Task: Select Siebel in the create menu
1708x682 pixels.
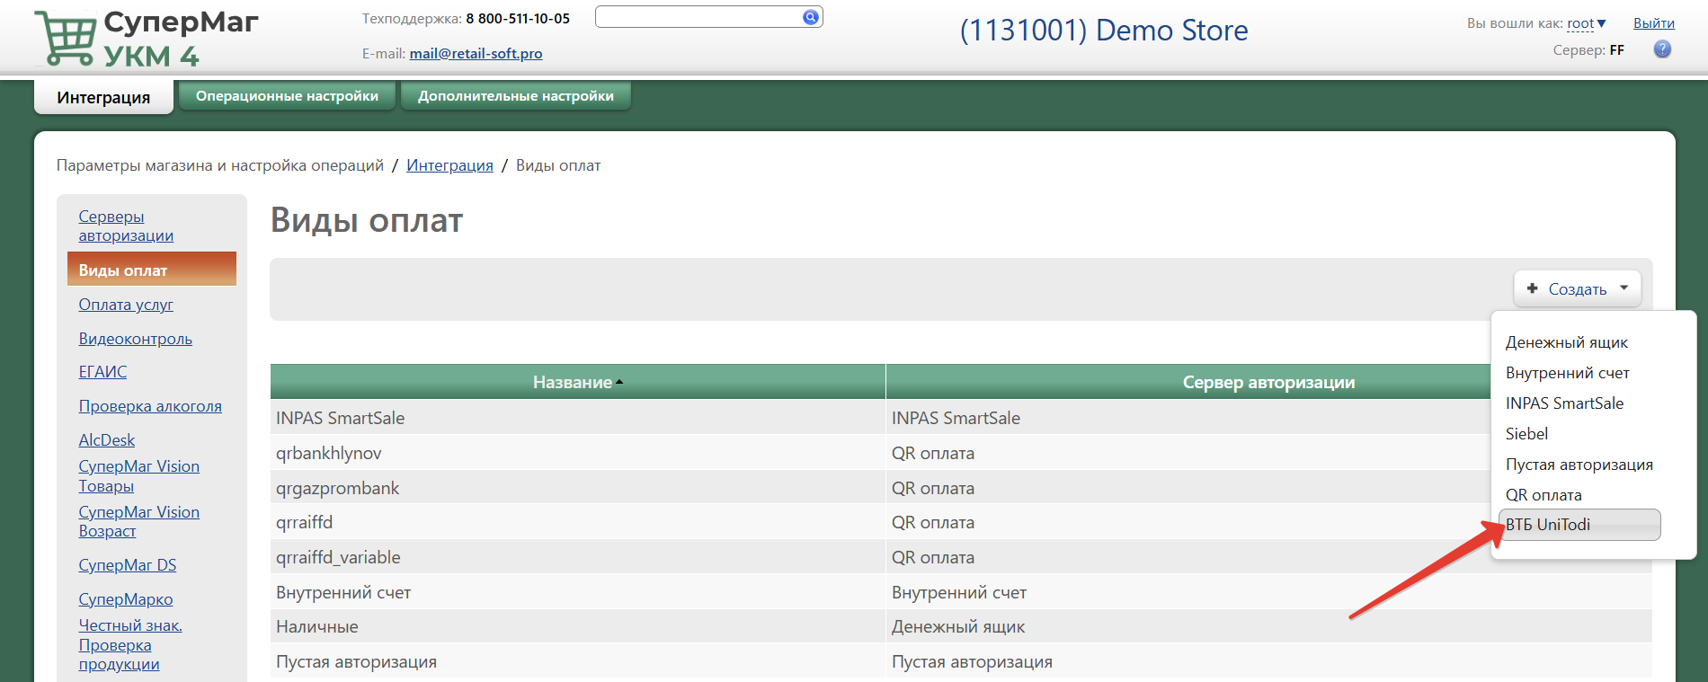Action: 1526,434
